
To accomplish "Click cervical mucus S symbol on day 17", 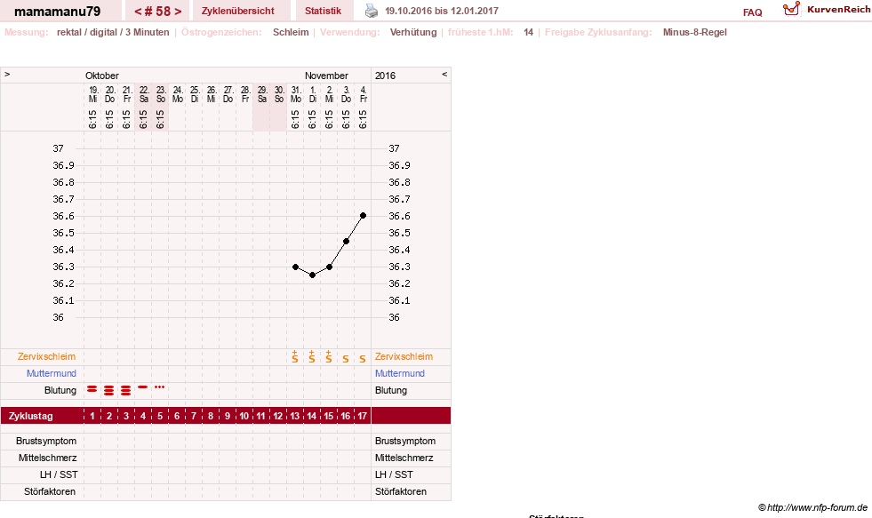I will 363,359.
